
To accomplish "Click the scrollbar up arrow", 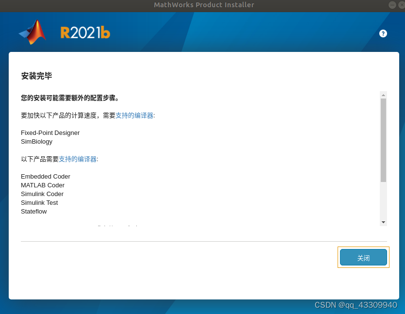I will point(383,95).
